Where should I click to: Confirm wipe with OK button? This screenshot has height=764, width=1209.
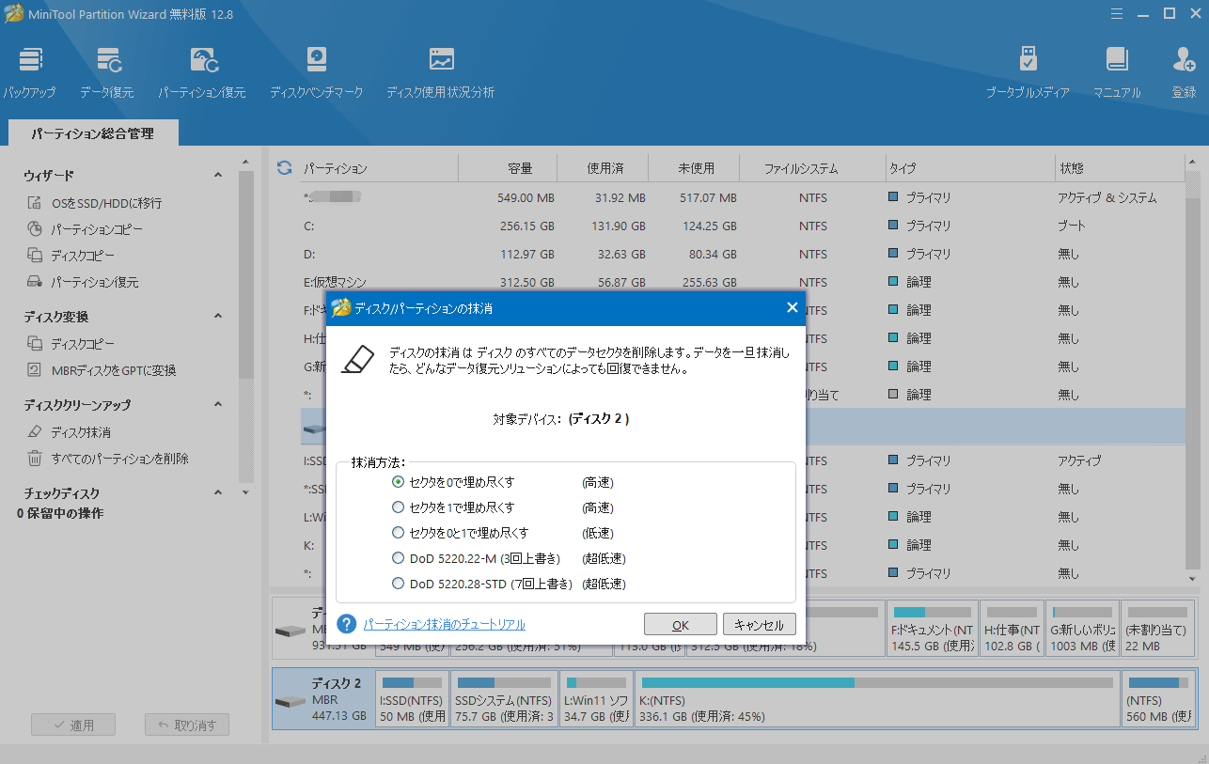click(x=681, y=624)
